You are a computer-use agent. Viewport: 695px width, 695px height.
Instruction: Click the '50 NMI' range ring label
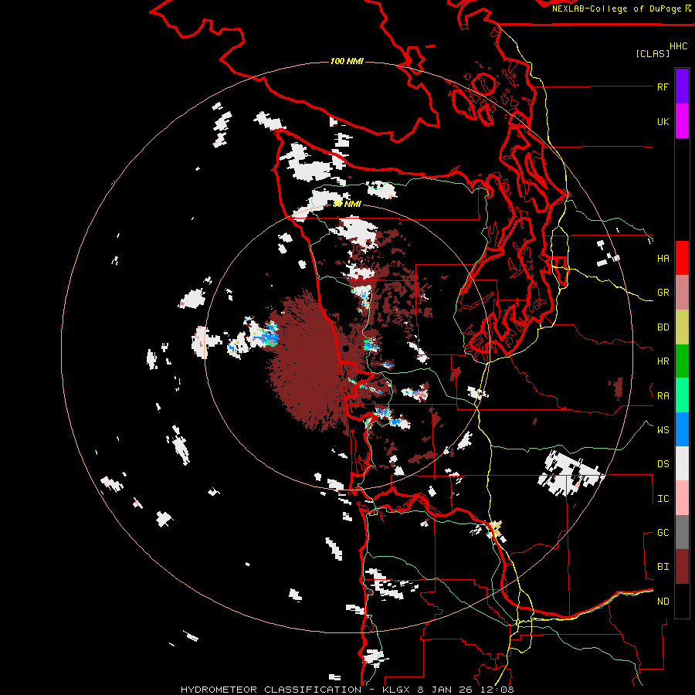coord(347,205)
